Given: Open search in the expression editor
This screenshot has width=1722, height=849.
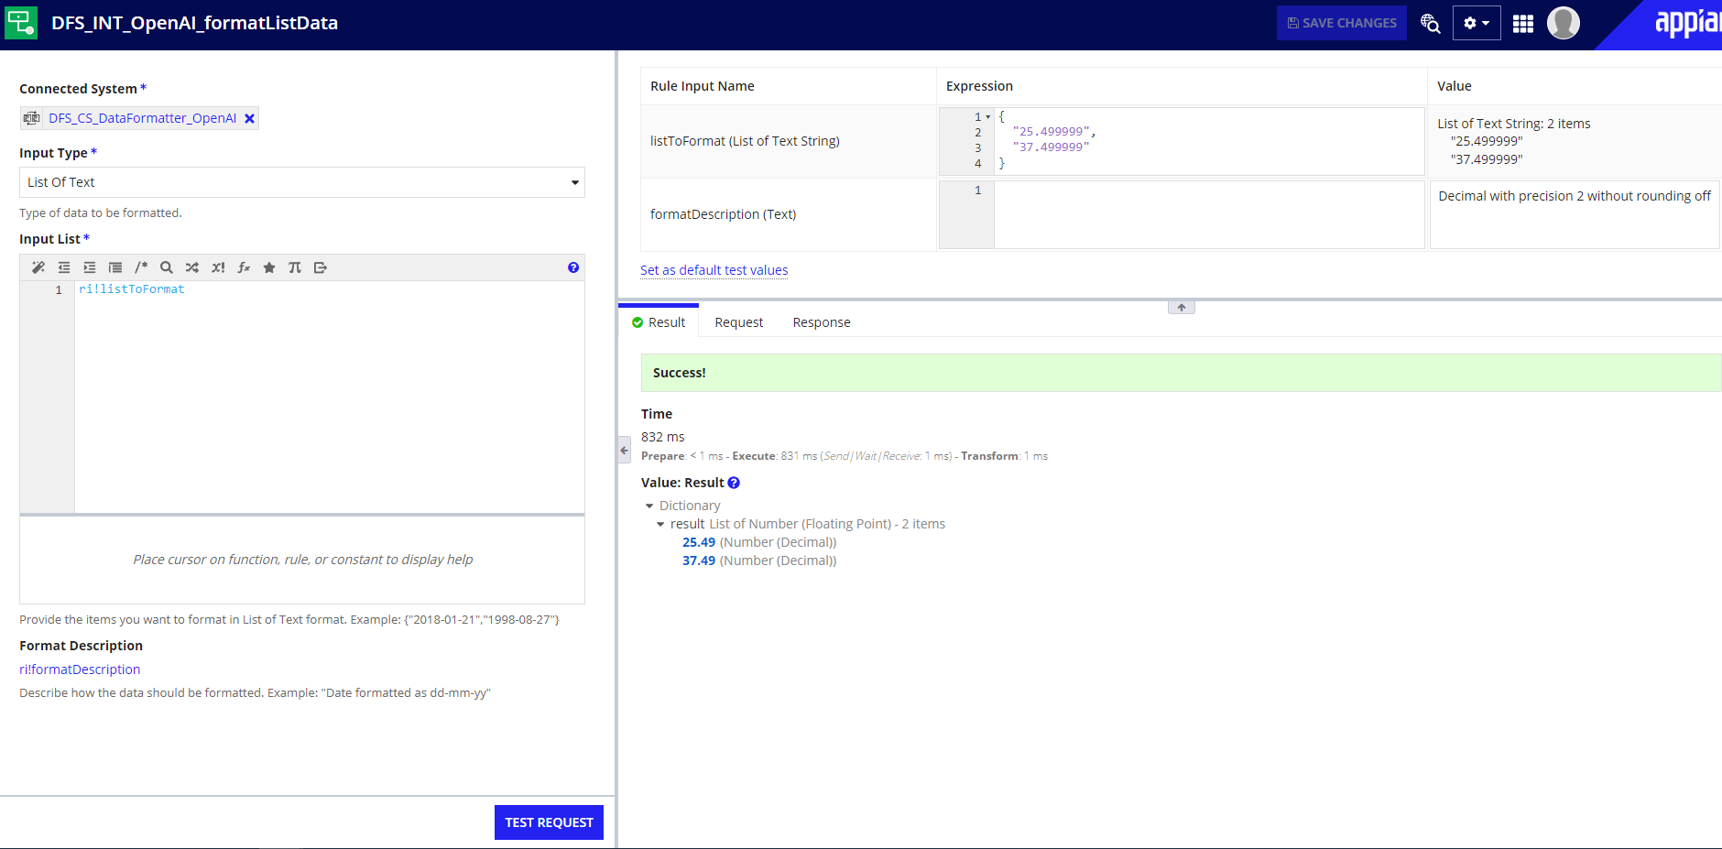Looking at the screenshot, I should tap(167, 267).
